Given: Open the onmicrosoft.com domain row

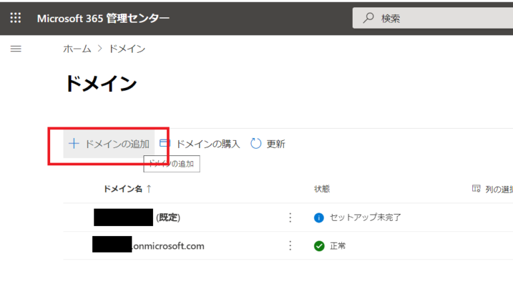Looking at the screenshot, I should click(x=168, y=246).
